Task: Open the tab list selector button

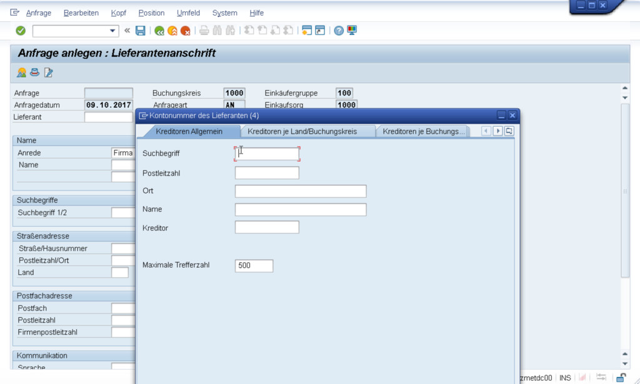Action: [x=509, y=131]
